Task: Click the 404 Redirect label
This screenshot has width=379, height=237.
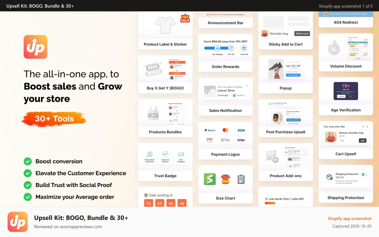Action: tap(346, 22)
